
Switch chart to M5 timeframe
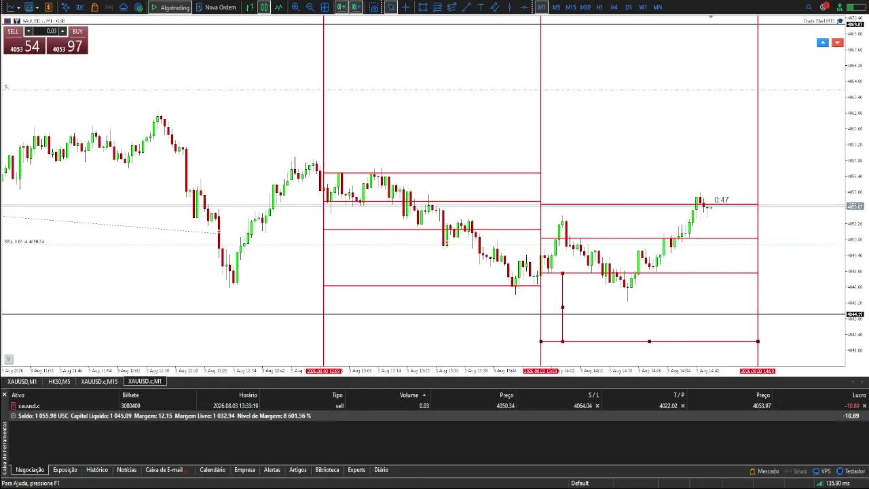pyautogui.click(x=556, y=7)
